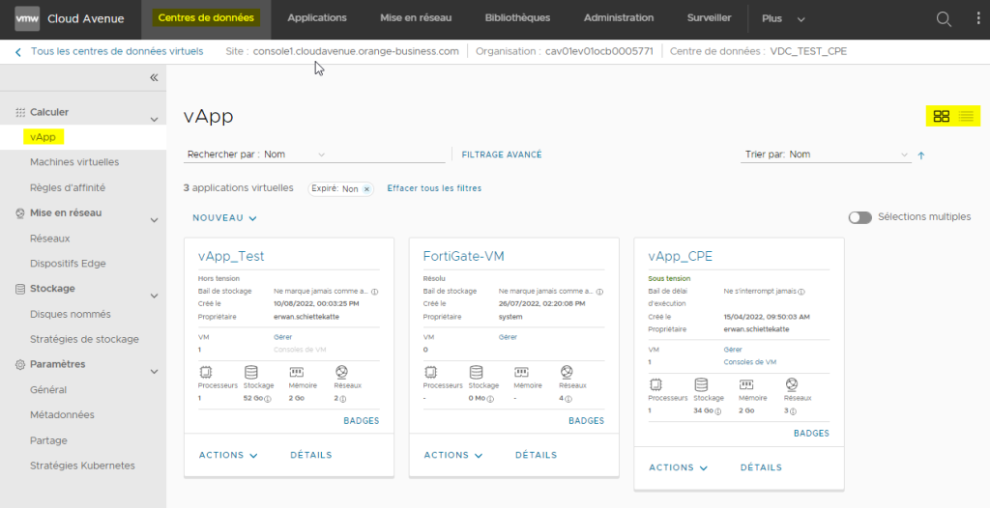990x508 pixels.
Task: Click Mémoire icon in FortiGate-VM card
Action: 521,372
